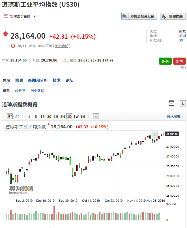Click the 600.0M volume axis label
The width and height of the screenshot is (187, 228).
171,204
